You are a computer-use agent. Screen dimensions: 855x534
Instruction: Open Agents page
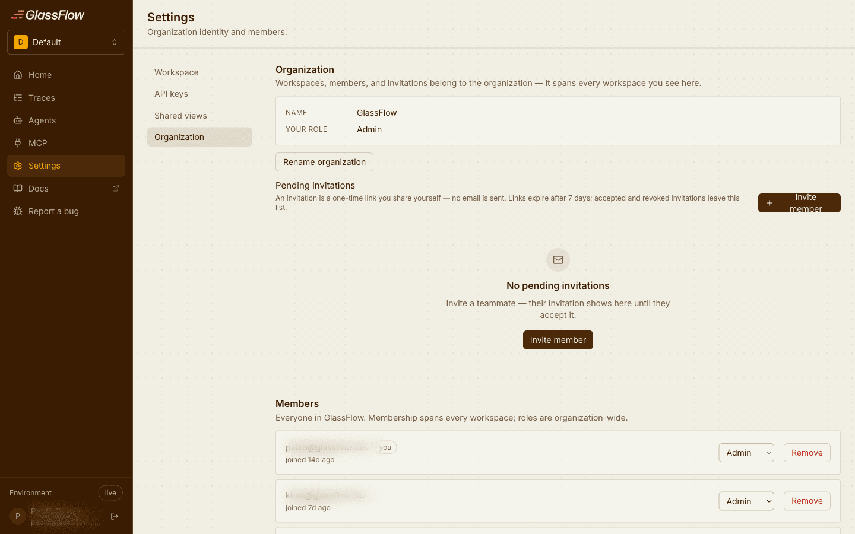click(66, 120)
